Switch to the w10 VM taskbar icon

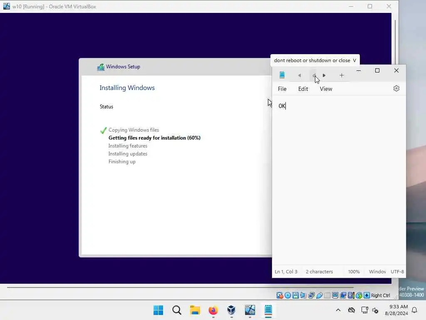[x=250, y=310]
